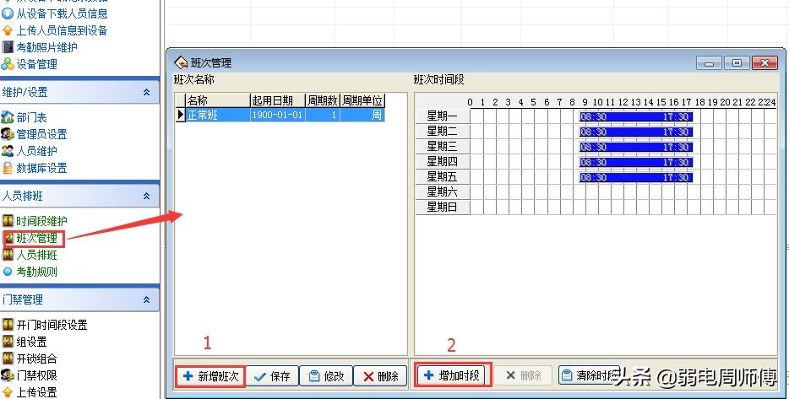The width and height of the screenshot is (789, 399).
Task: Select the 星期日 row header
Action: [443, 207]
